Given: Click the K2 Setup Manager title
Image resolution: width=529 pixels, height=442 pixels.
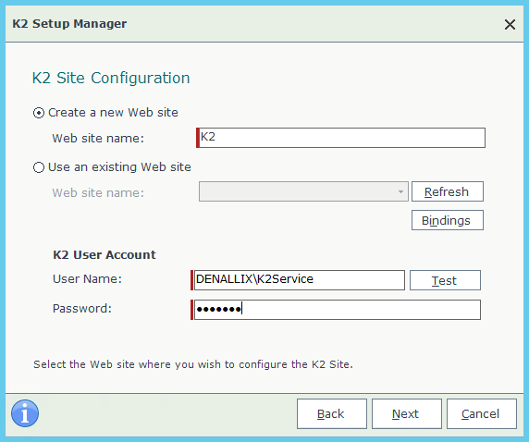Looking at the screenshot, I should pos(69,24).
